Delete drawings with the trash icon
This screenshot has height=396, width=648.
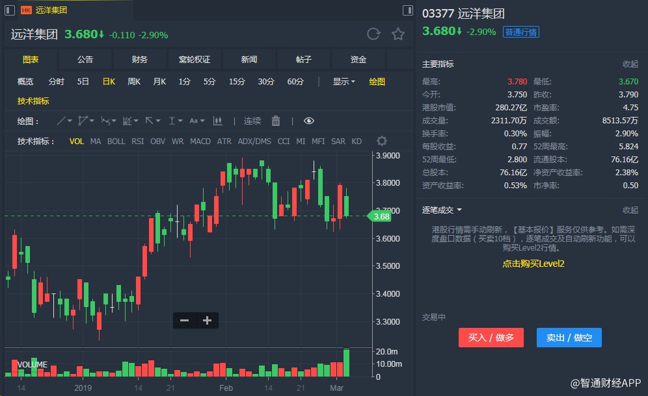click(276, 121)
